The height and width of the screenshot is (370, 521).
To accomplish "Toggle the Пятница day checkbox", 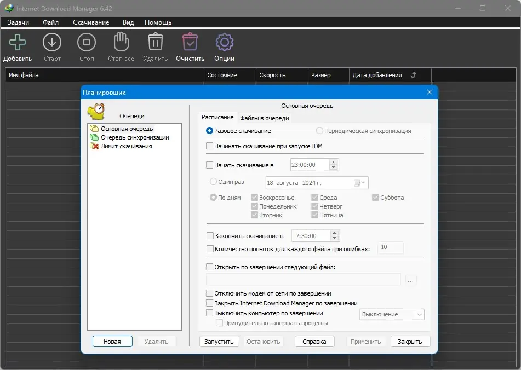I will (314, 215).
